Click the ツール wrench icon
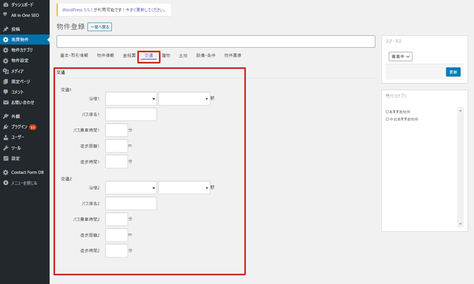The height and width of the screenshot is (284, 474). coord(5,148)
